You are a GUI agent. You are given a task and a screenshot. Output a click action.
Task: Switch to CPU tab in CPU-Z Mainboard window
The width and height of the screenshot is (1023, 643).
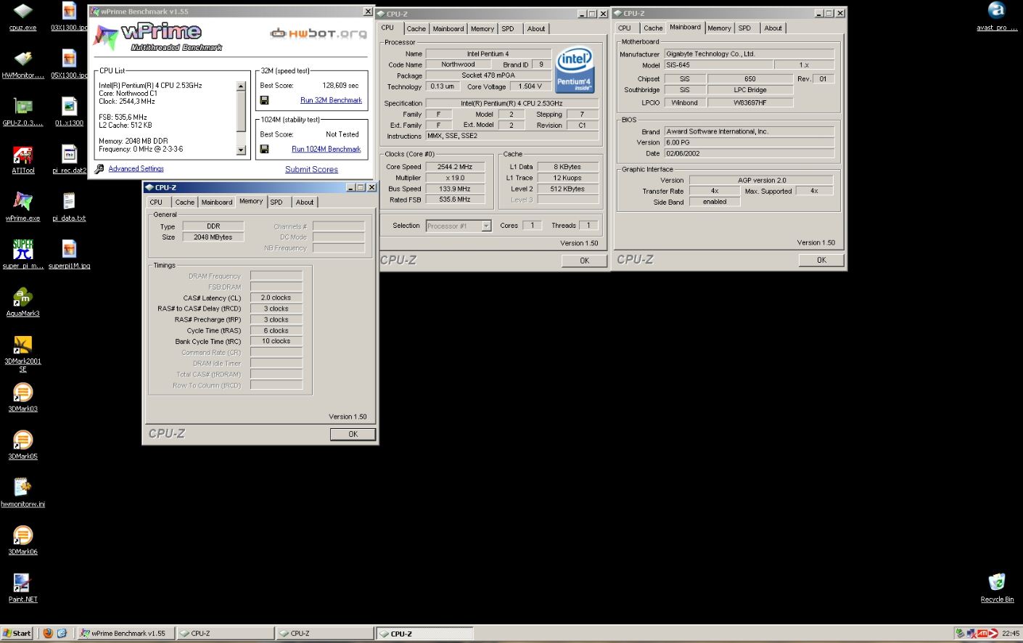(x=624, y=28)
